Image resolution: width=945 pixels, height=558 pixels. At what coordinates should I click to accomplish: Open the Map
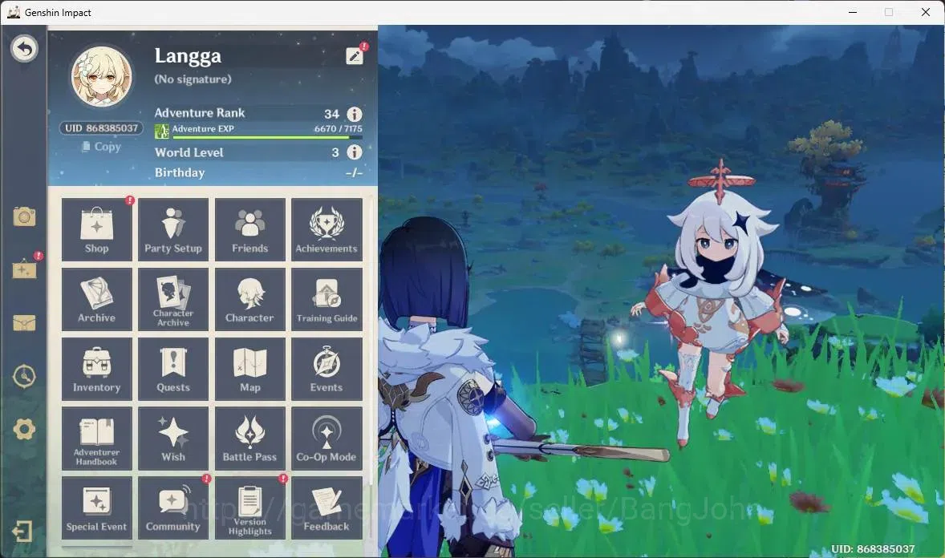coord(249,369)
